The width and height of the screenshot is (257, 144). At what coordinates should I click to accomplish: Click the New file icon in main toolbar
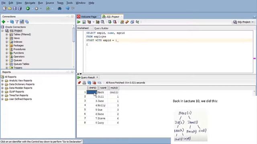(x=4, y=8)
